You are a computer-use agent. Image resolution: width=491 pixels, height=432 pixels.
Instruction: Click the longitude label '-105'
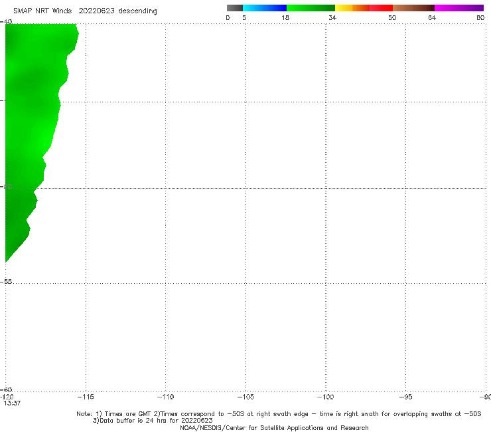(245, 397)
